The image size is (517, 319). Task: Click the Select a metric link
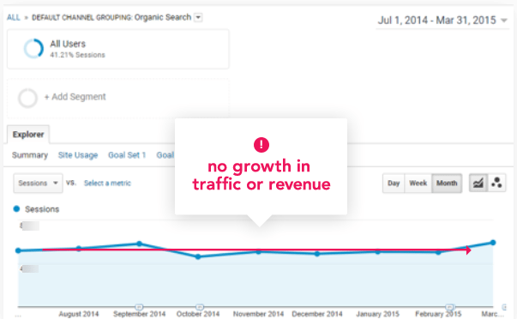tap(107, 184)
